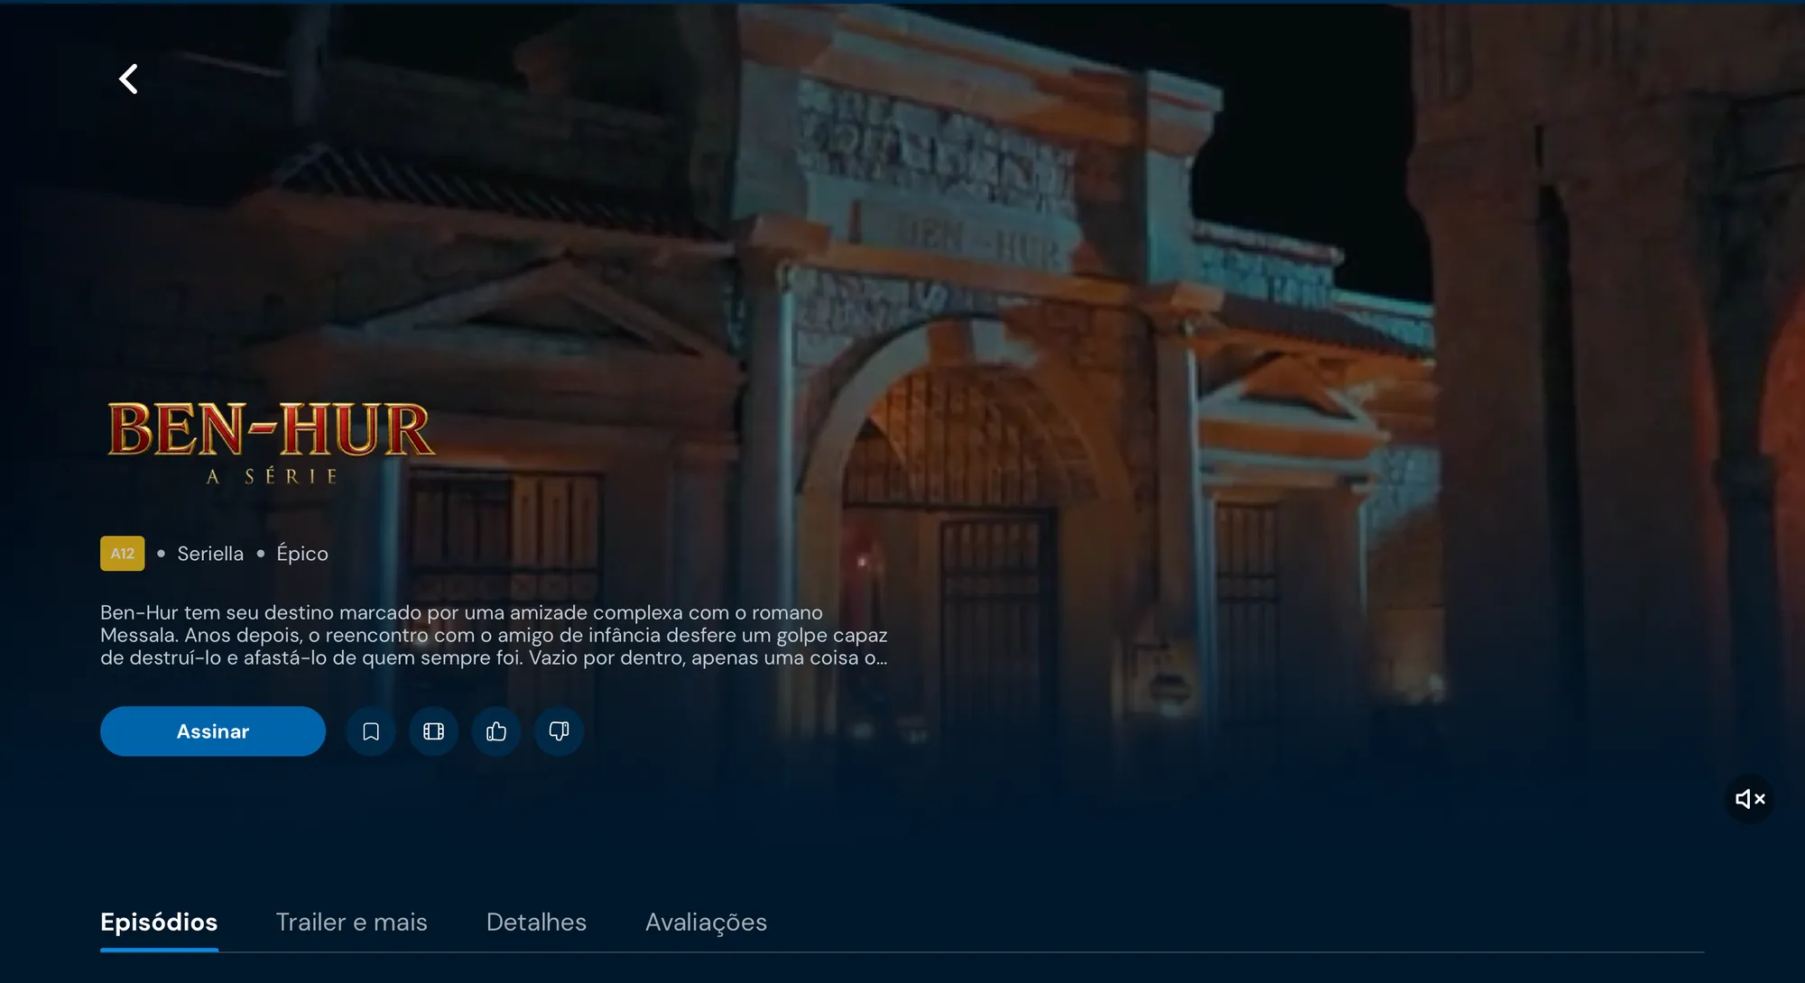Click the Assinar subscribe button
The height and width of the screenshot is (983, 1805).
213,731
